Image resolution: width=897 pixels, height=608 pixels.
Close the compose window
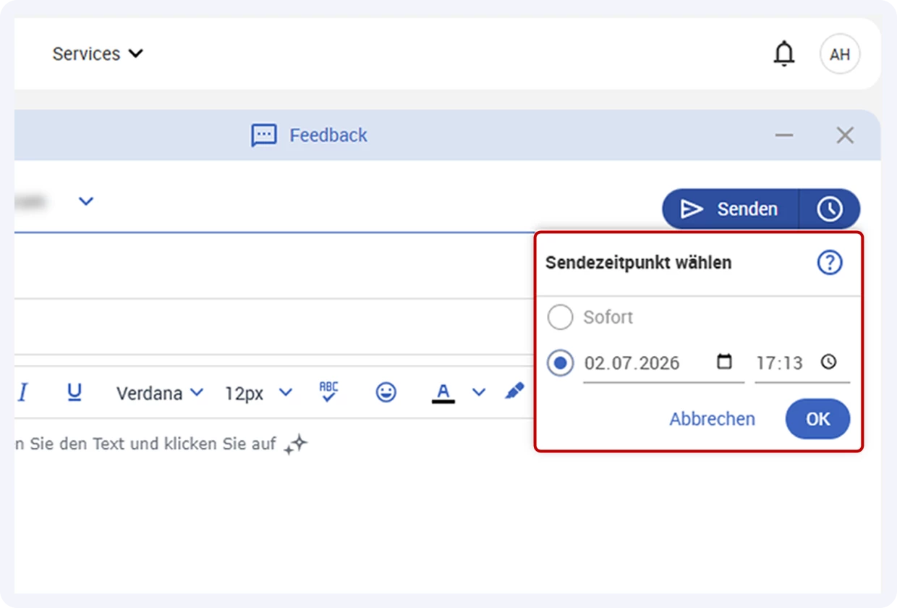click(845, 135)
